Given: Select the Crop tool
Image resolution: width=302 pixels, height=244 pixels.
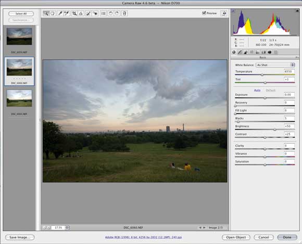Looking at the screenshot, I should coord(74,14).
